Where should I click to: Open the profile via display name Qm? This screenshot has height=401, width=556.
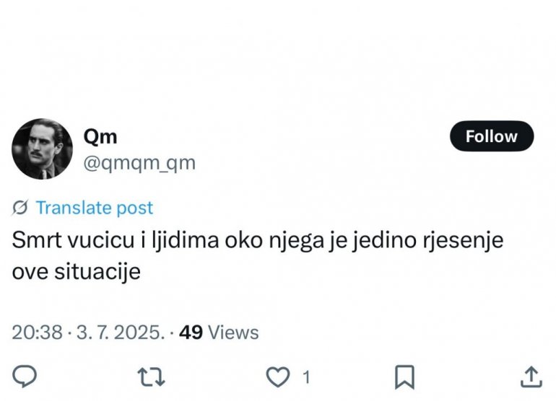pyautogui.click(x=100, y=136)
